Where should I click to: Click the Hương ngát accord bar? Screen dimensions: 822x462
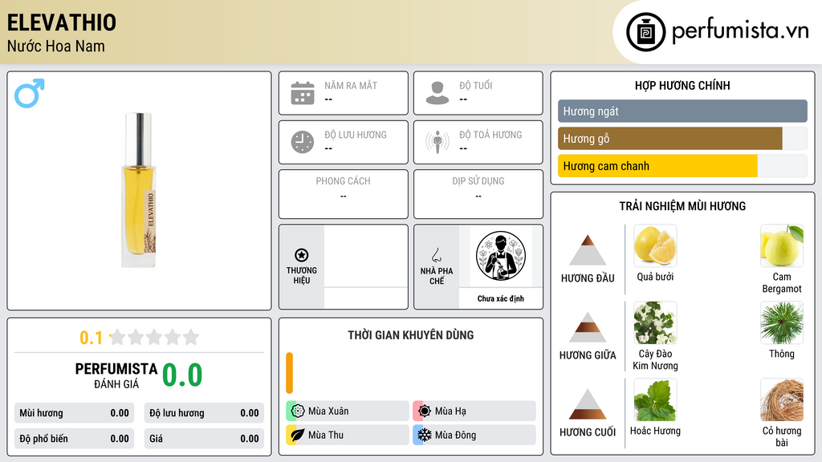[682, 111]
